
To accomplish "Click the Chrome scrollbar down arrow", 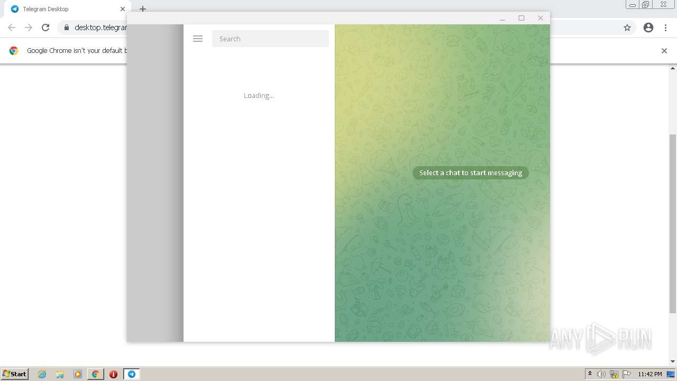I will [x=673, y=361].
